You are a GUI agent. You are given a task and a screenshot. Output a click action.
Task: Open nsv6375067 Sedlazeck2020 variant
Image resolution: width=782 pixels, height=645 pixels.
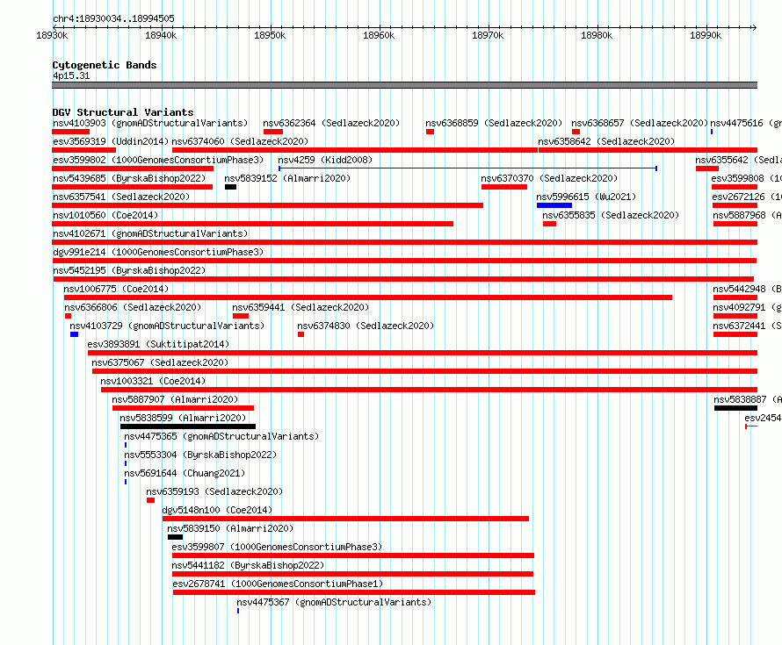(x=160, y=362)
